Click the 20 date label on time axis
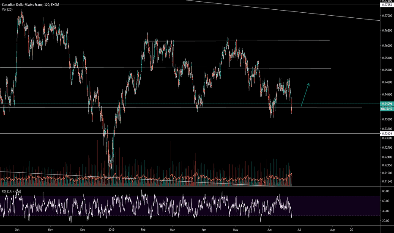 click(x=351, y=230)
